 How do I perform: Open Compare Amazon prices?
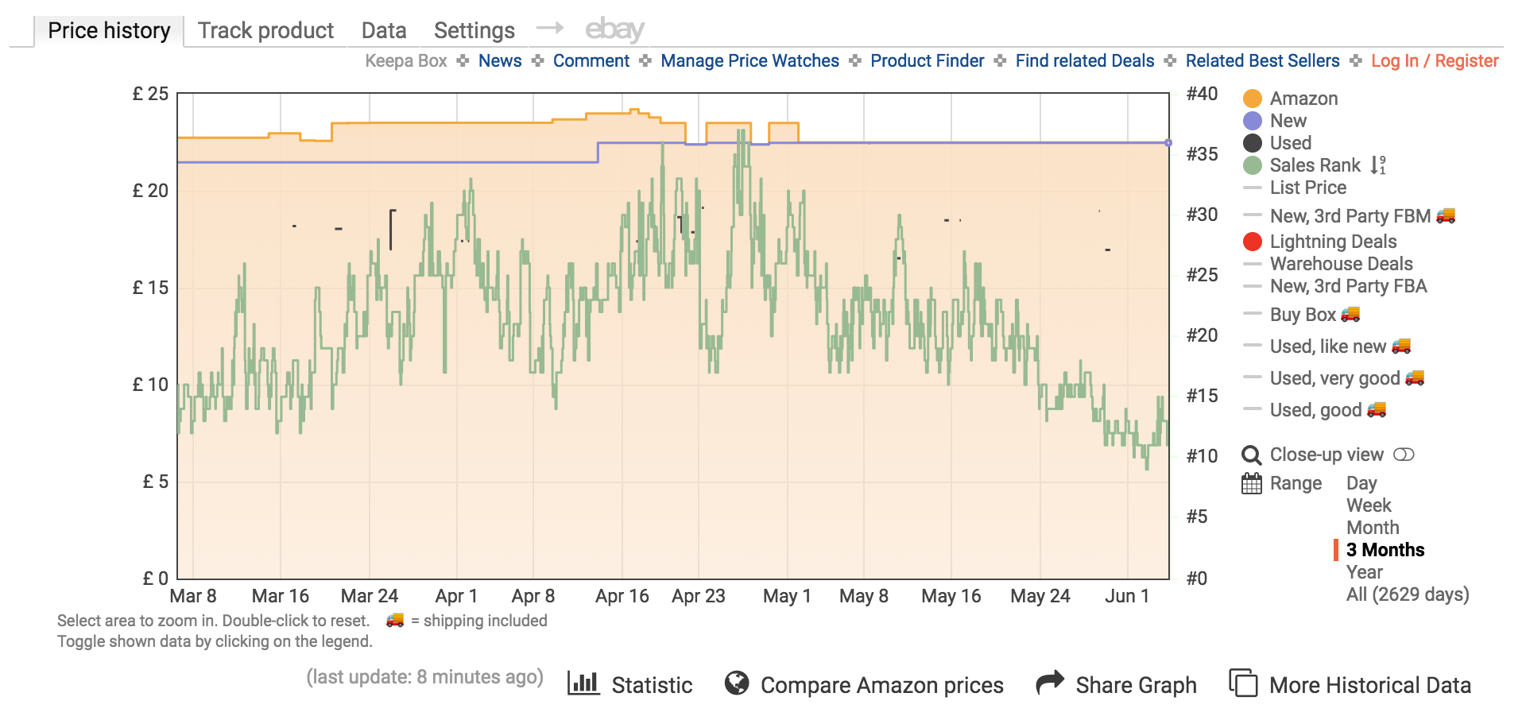click(882, 685)
